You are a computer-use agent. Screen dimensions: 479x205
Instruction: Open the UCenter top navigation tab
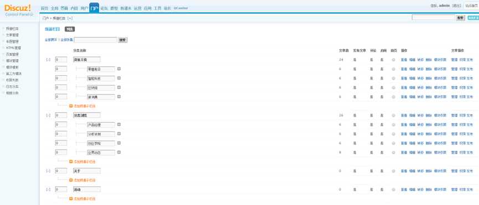click(181, 8)
